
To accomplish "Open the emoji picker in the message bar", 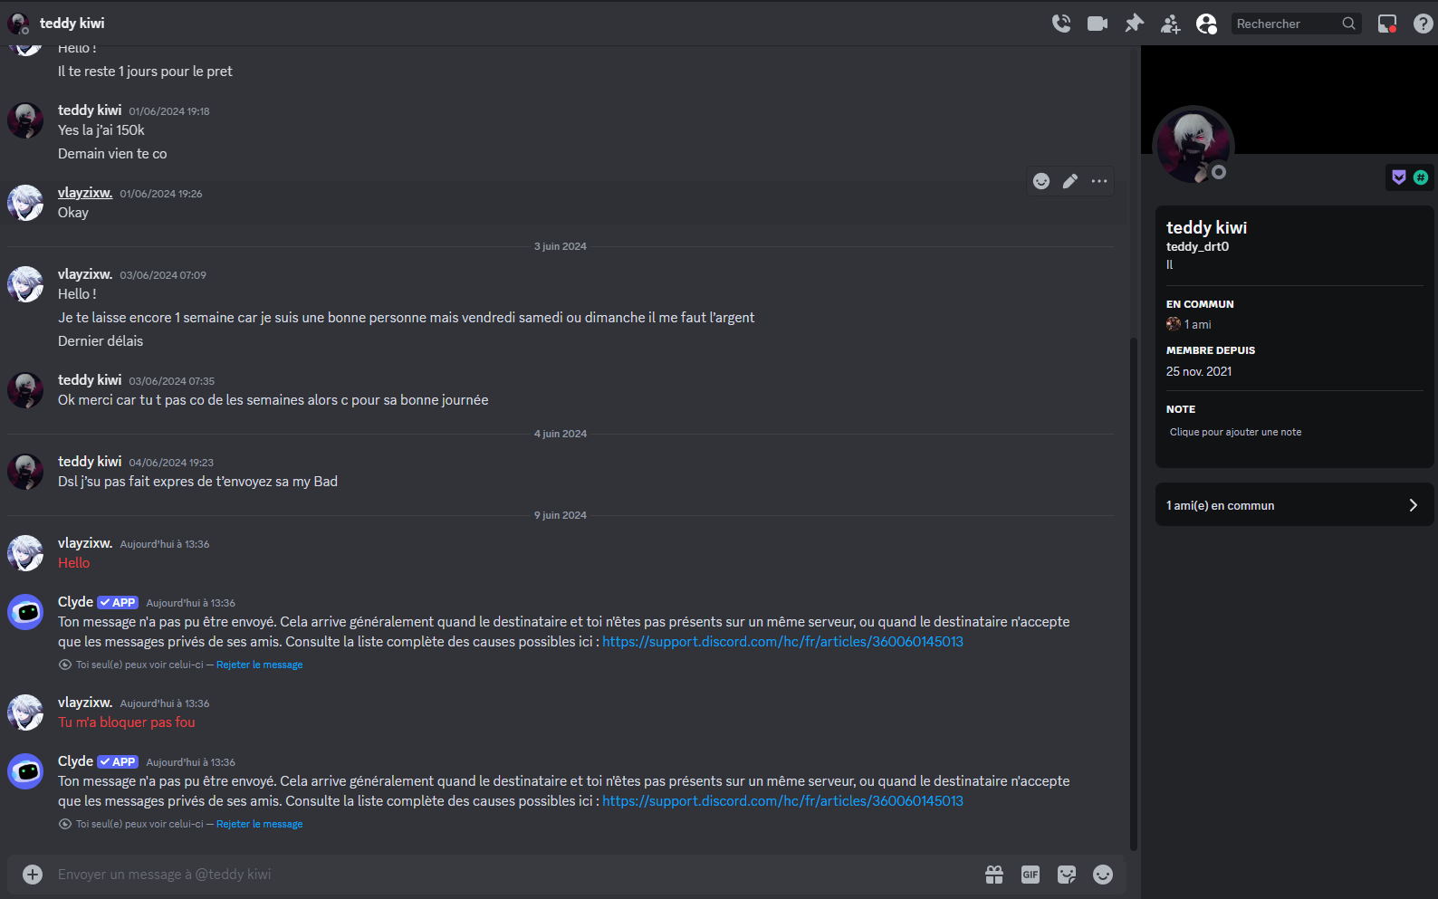I will [x=1103, y=875].
